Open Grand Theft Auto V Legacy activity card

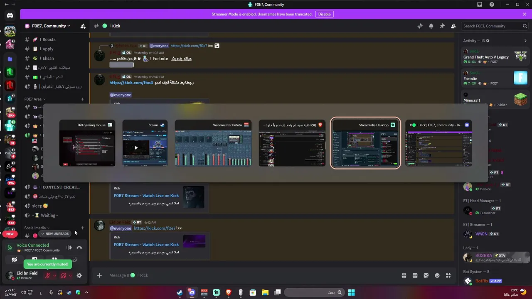pyautogui.click(x=495, y=56)
